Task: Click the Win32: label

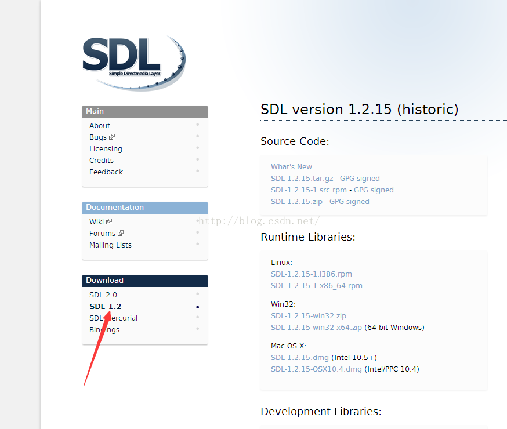Action: [283, 304]
